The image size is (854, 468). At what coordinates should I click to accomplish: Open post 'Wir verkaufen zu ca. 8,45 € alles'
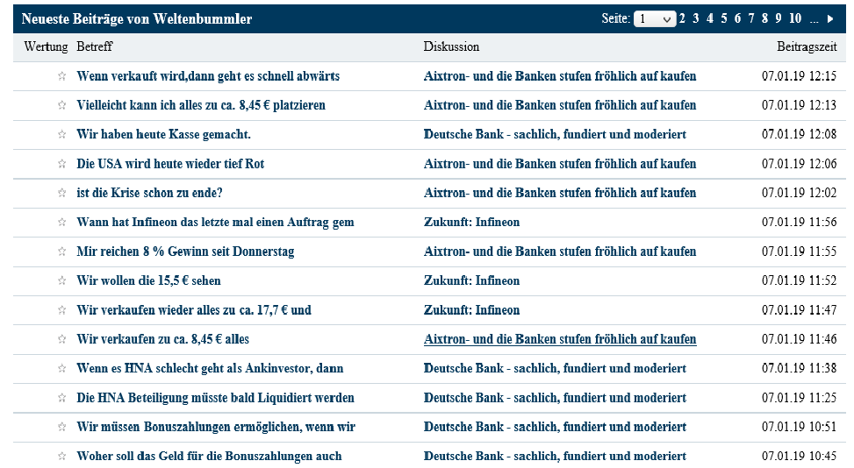coord(163,339)
